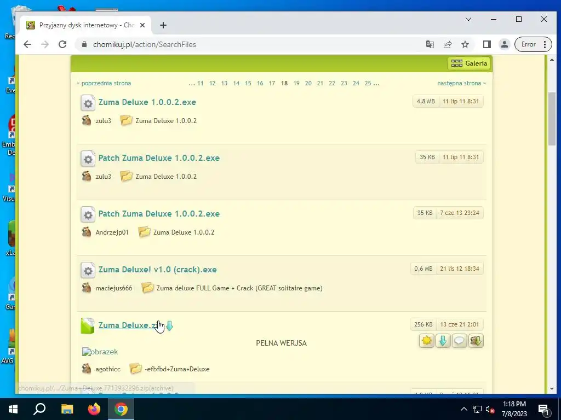Viewport: 561px width, 420px height.
Task: Open the Chrome profile avatar
Action: tap(504, 44)
